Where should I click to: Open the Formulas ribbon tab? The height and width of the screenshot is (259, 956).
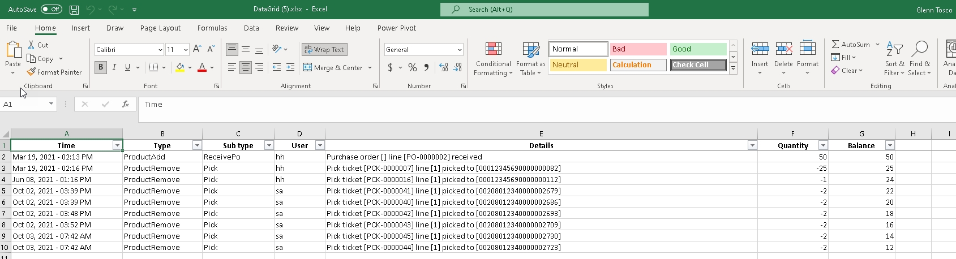click(212, 28)
